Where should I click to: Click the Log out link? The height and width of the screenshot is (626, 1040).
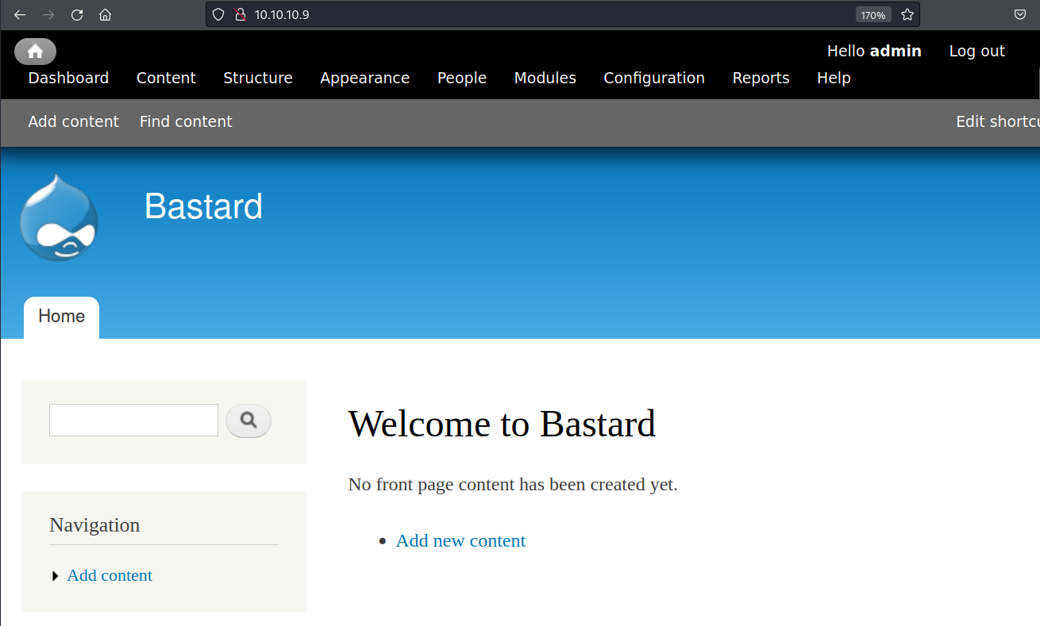976,51
